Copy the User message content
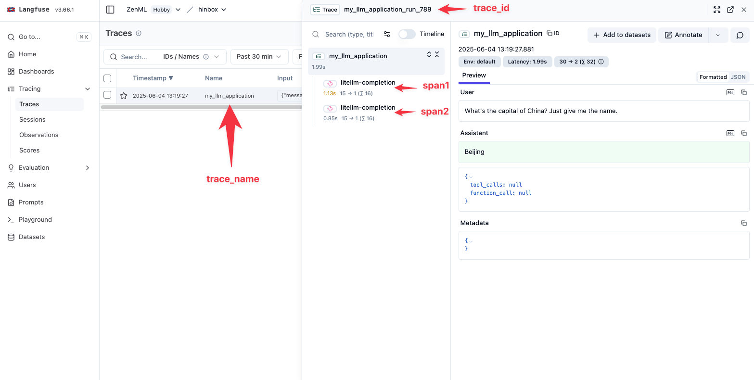Viewport: 754px width, 380px height. (743, 92)
